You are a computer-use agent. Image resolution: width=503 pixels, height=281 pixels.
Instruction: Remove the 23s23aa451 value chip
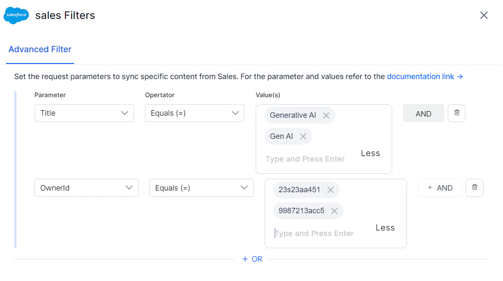pyautogui.click(x=331, y=190)
